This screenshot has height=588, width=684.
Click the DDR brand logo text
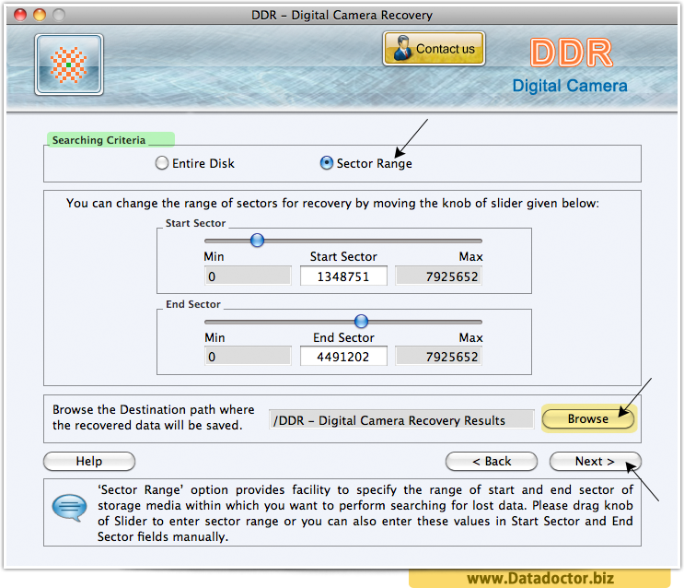[x=571, y=53]
